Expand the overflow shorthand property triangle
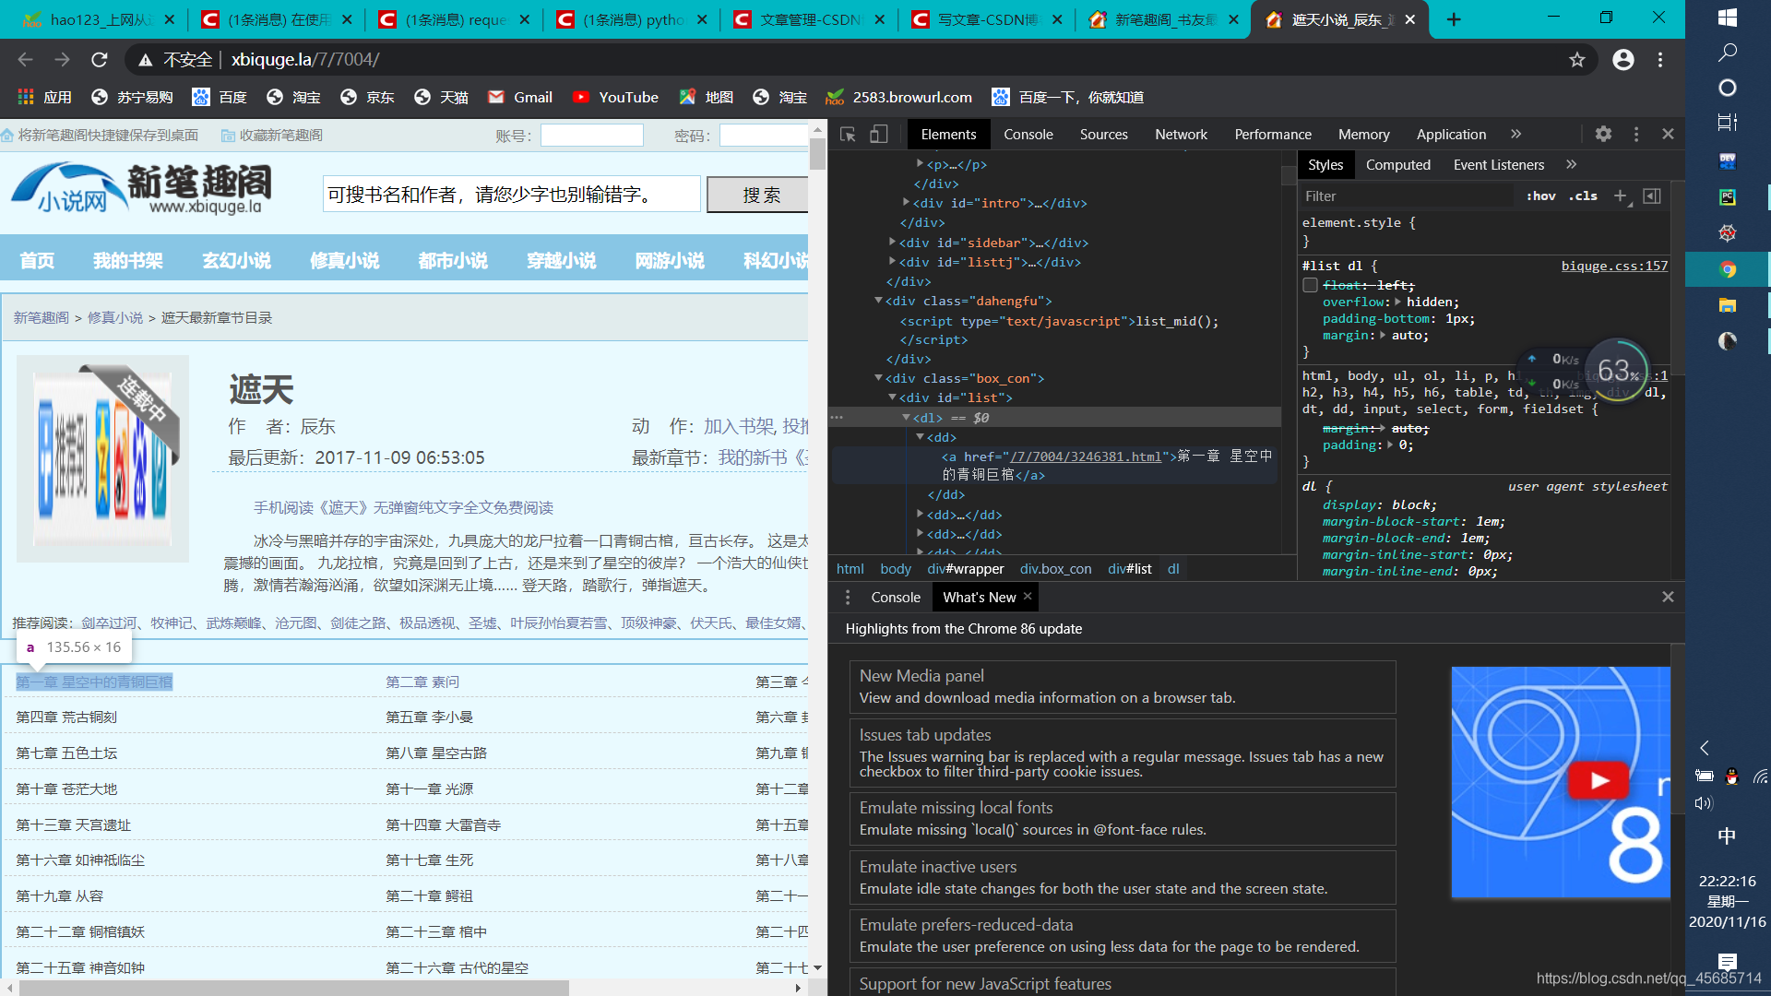Viewport: 1771px width, 996px height. [x=1397, y=302]
